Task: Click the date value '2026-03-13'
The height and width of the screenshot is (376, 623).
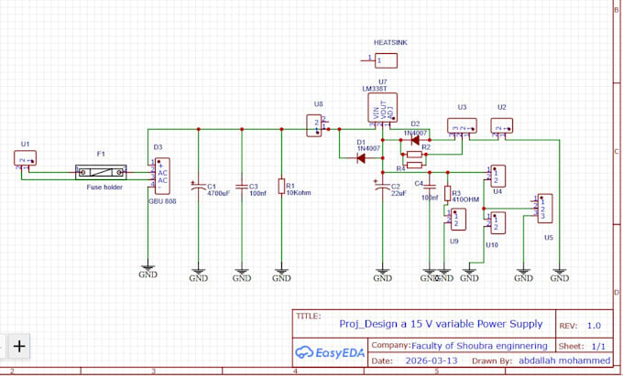Action: click(432, 361)
